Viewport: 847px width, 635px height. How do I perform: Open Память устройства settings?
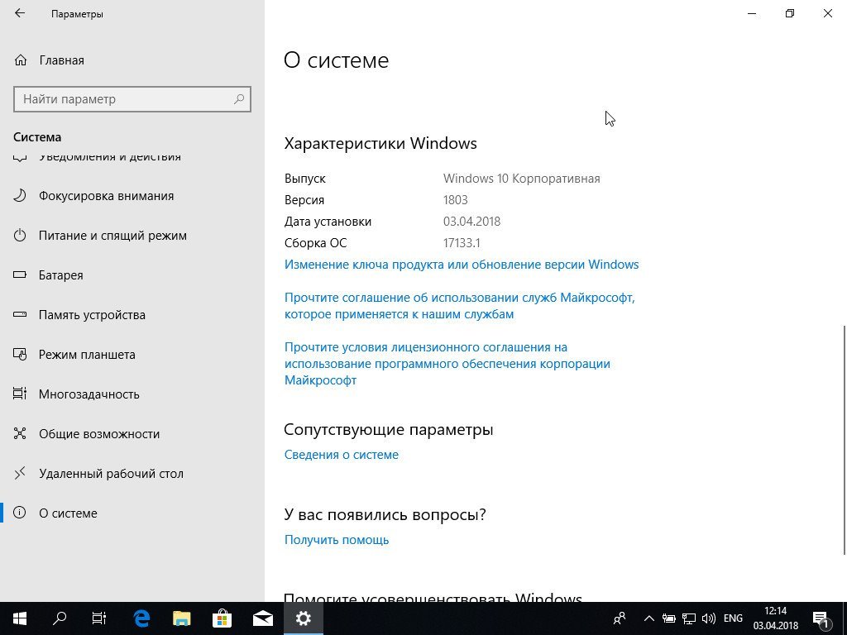(132, 315)
